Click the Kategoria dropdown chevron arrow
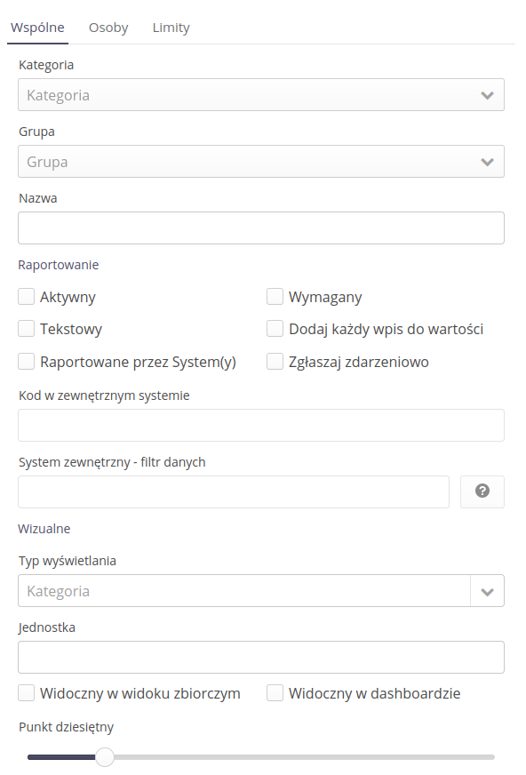The width and height of the screenshot is (526, 775). tap(487, 95)
